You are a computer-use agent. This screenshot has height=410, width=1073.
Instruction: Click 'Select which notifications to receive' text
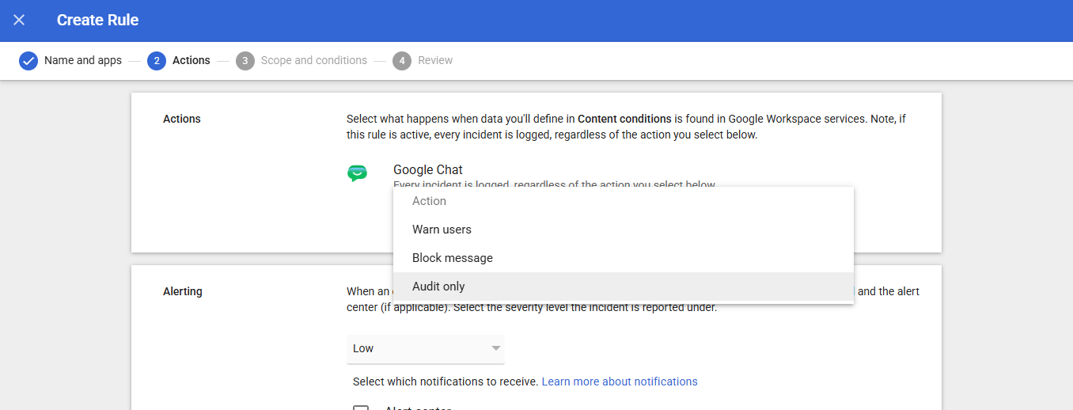click(446, 382)
